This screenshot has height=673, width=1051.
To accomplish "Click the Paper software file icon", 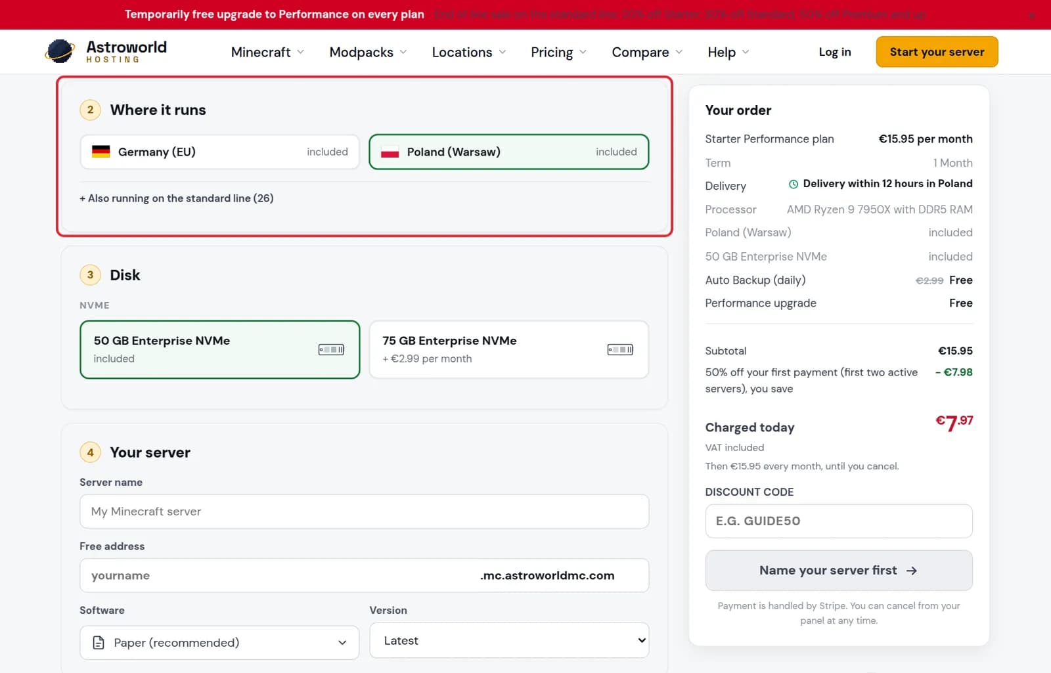I will point(99,642).
